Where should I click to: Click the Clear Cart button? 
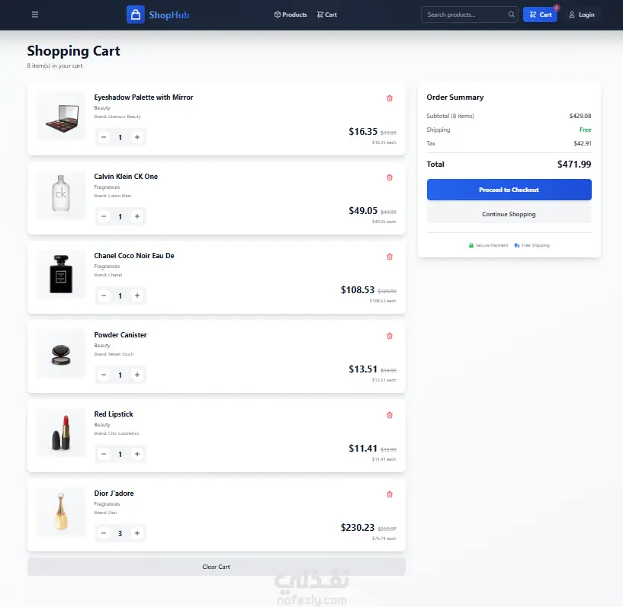click(x=216, y=567)
